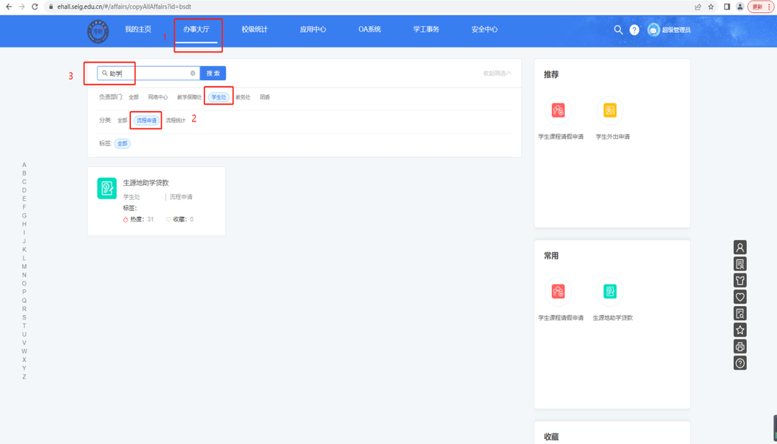The height and width of the screenshot is (444, 777).
Task: Collapse filters with 收起筛选
Action: [497, 73]
